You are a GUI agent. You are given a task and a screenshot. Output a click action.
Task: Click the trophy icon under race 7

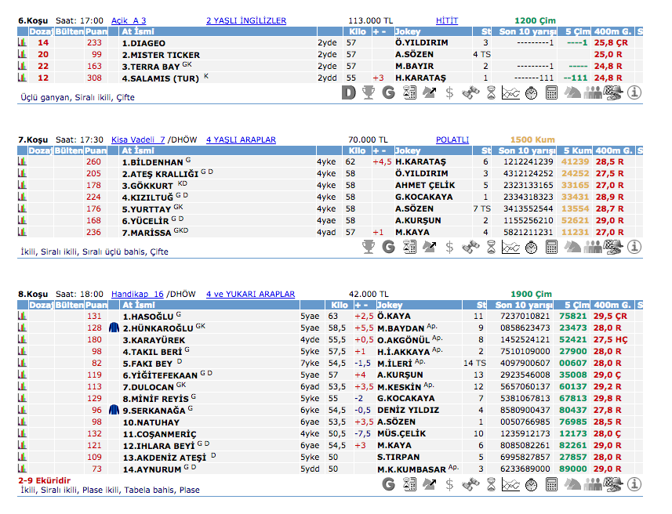click(368, 247)
